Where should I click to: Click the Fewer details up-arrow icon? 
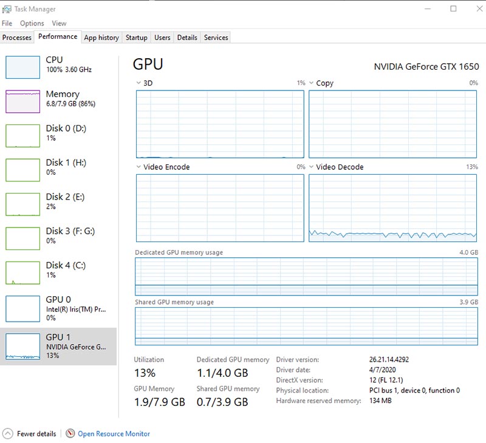[x=8, y=434]
